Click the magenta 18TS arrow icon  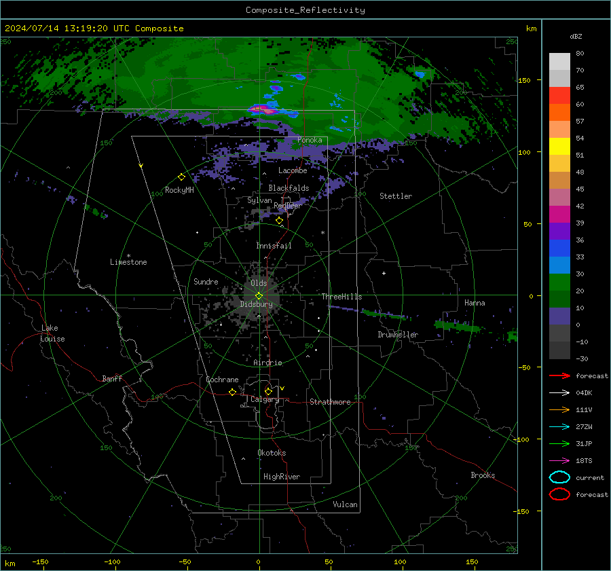coord(559,461)
